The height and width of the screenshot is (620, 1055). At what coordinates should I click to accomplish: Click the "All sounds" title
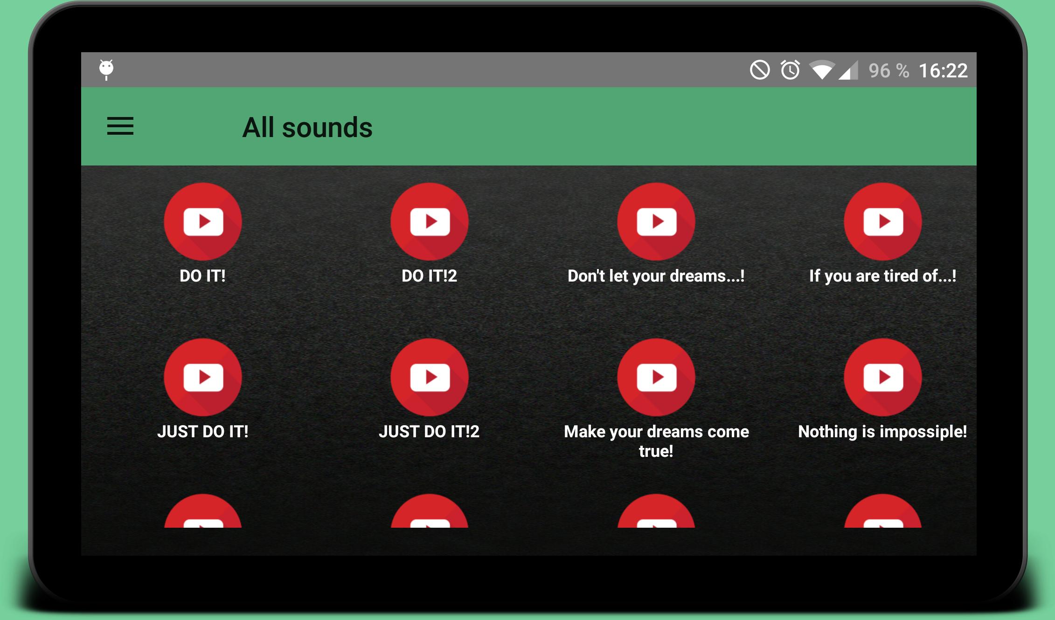(x=307, y=127)
